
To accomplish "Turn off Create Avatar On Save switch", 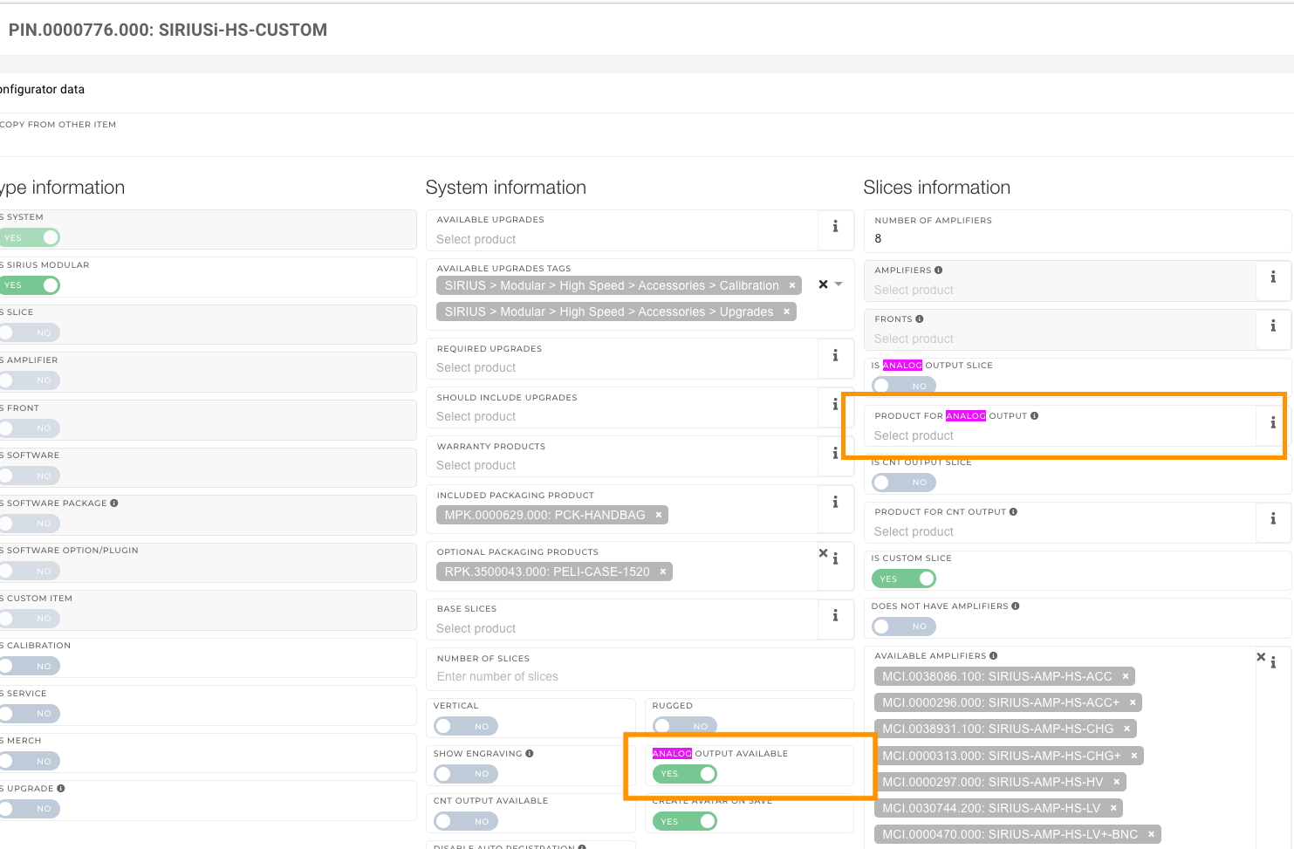I will [685, 821].
